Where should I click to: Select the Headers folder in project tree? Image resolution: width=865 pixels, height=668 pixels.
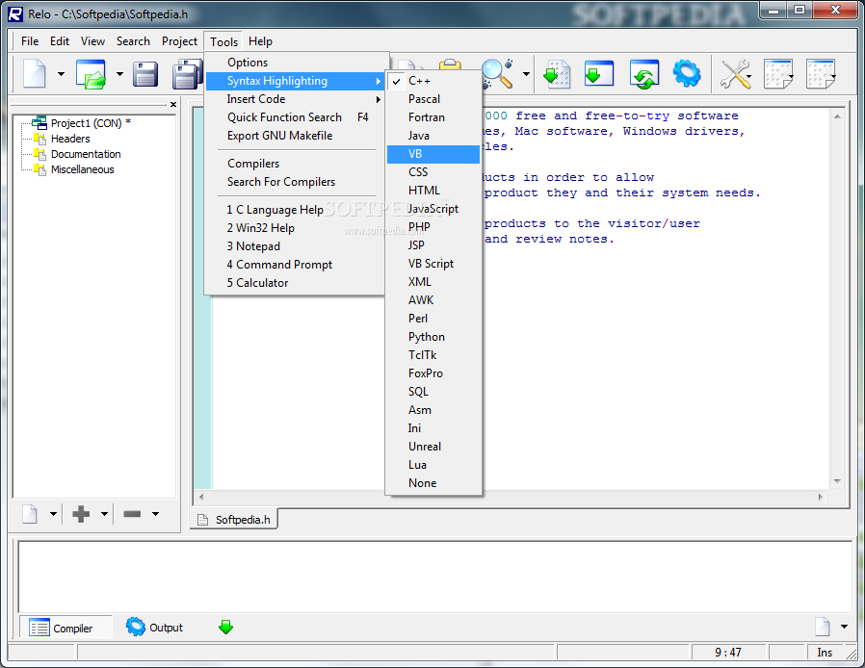click(x=70, y=139)
